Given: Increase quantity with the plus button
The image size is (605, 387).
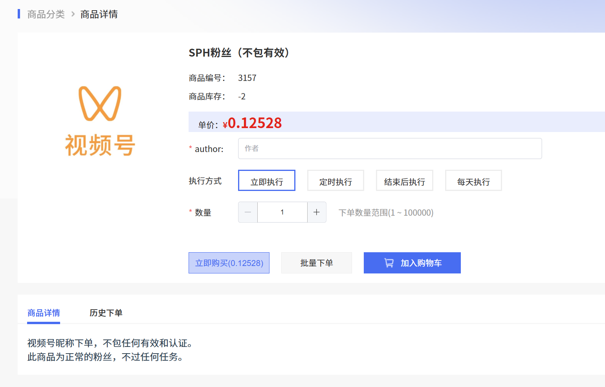Looking at the screenshot, I should click(317, 212).
